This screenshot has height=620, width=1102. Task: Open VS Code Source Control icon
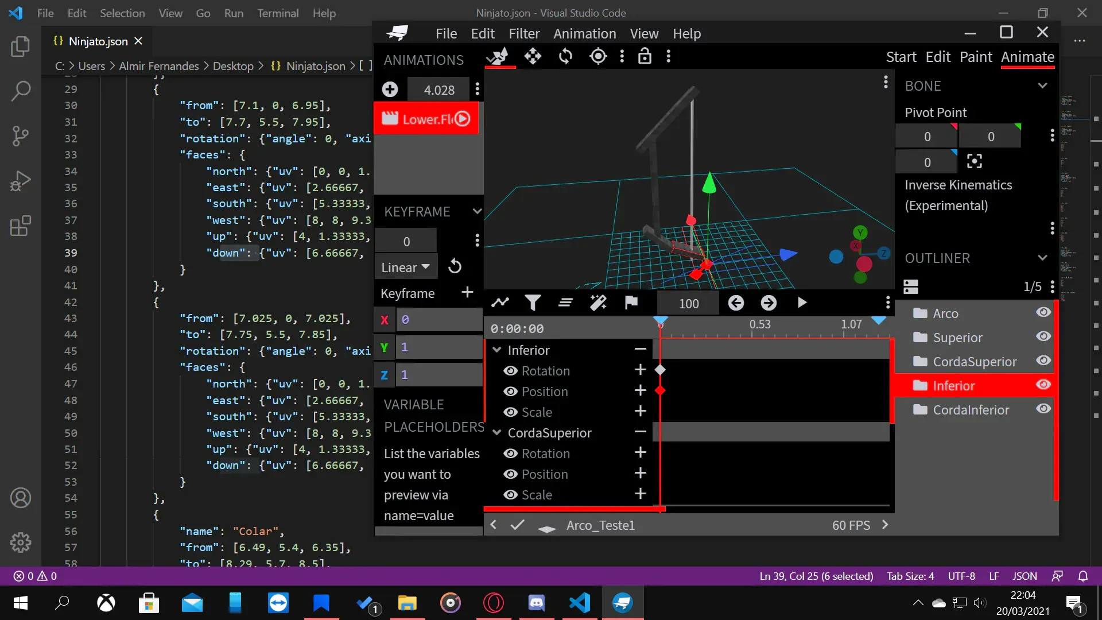point(21,136)
